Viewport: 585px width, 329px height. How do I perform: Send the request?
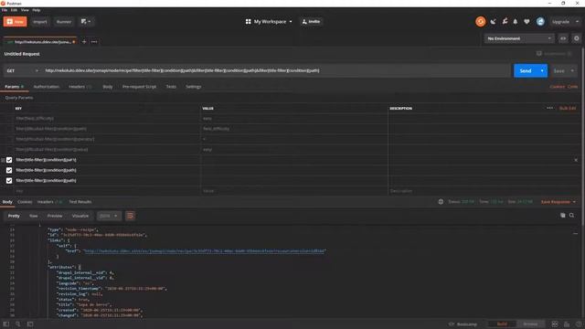526,71
